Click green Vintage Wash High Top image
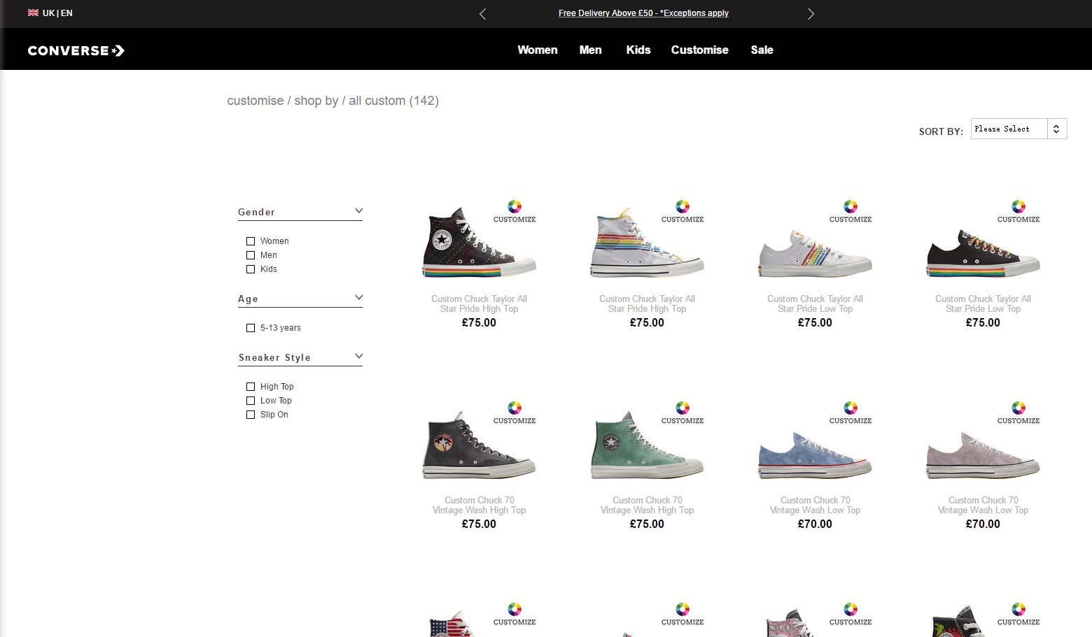This screenshot has height=637, width=1092. tap(647, 445)
